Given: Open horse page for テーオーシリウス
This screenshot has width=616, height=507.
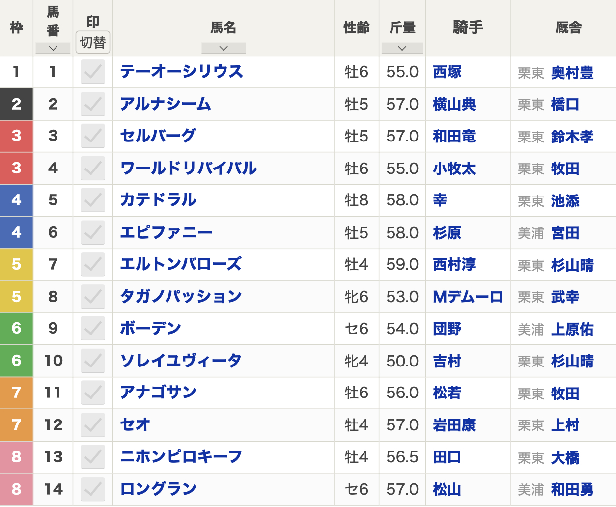Looking at the screenshot, I should pos(182,72).
